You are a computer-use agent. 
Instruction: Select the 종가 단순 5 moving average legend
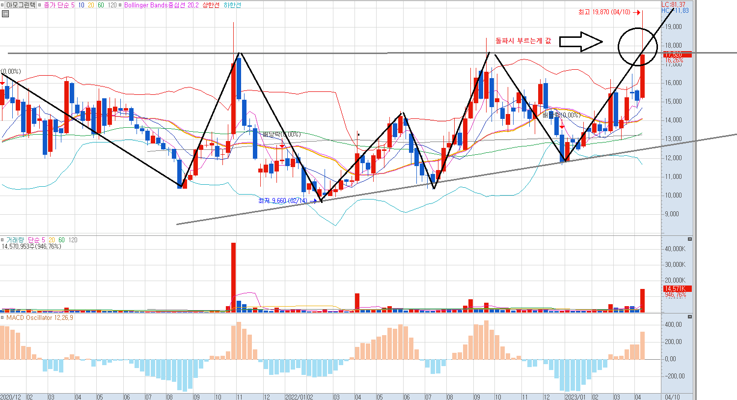[x=59, y=5]
